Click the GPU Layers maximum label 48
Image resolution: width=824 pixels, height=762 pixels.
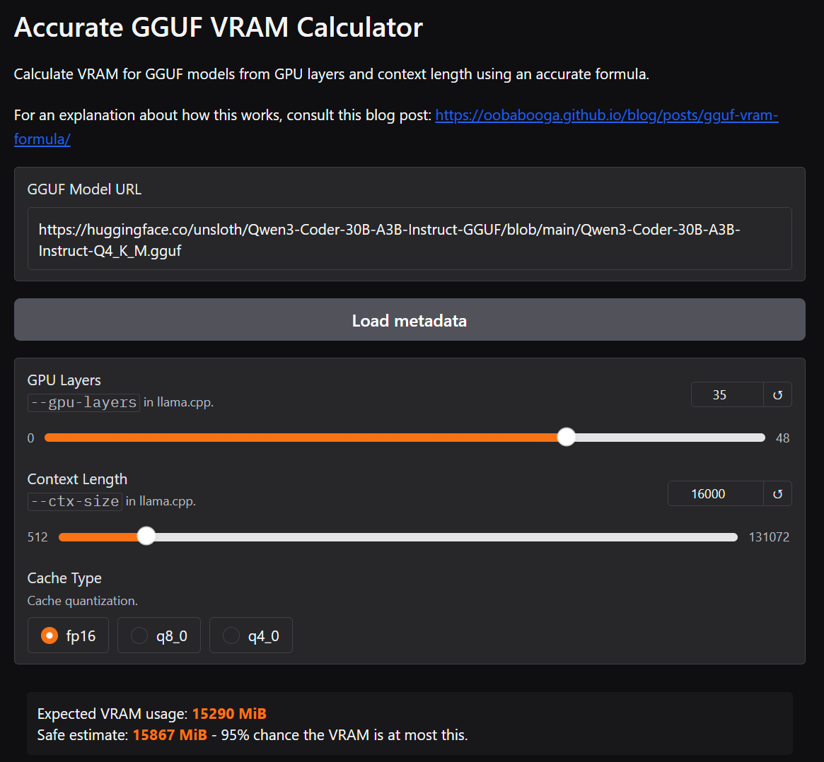coord(782,438)
